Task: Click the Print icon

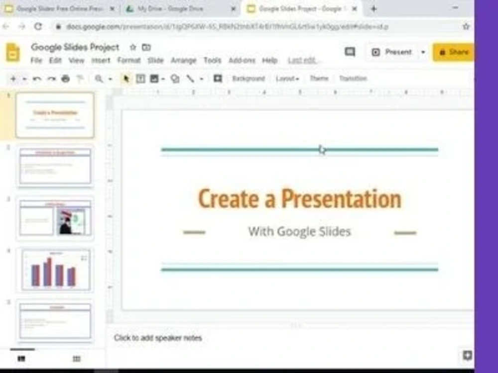Action: coord(65,79)
